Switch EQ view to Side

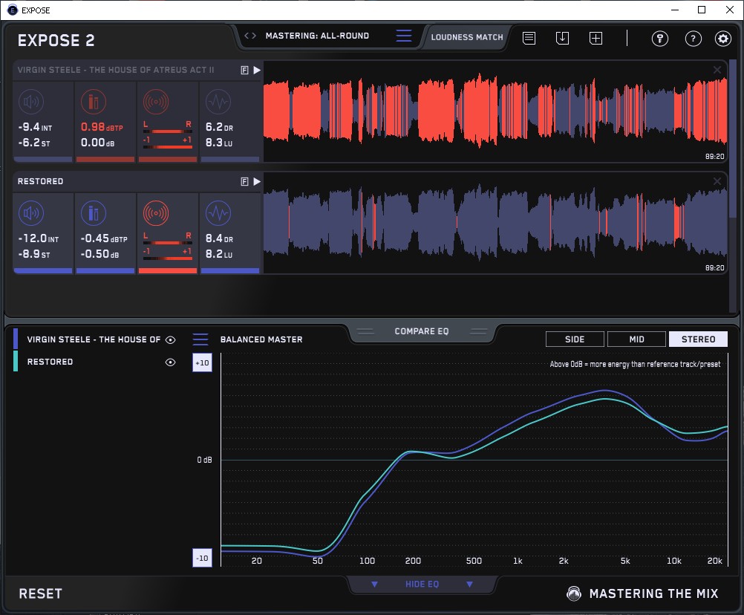[575, 339]
